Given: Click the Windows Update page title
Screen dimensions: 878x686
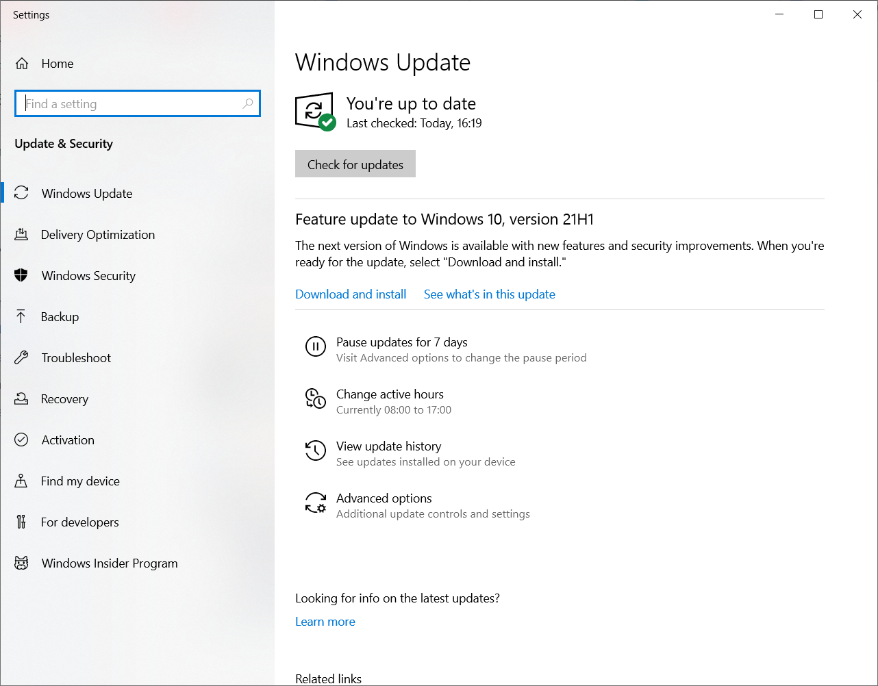Looking at the screenshot, I should click(383, 62).
